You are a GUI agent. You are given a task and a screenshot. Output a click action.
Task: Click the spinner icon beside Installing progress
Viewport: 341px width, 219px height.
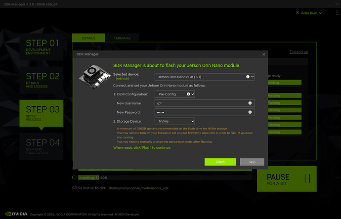(74, 177)
